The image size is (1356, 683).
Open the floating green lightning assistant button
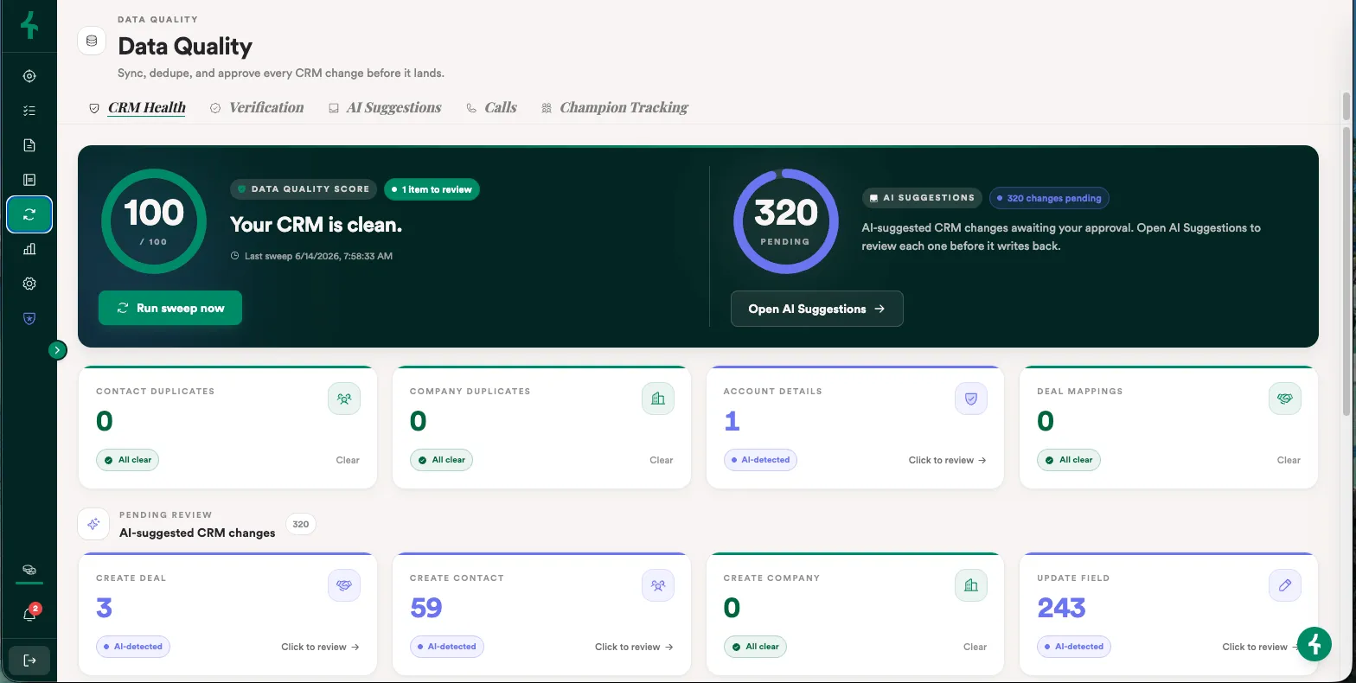pos(1314,643)
